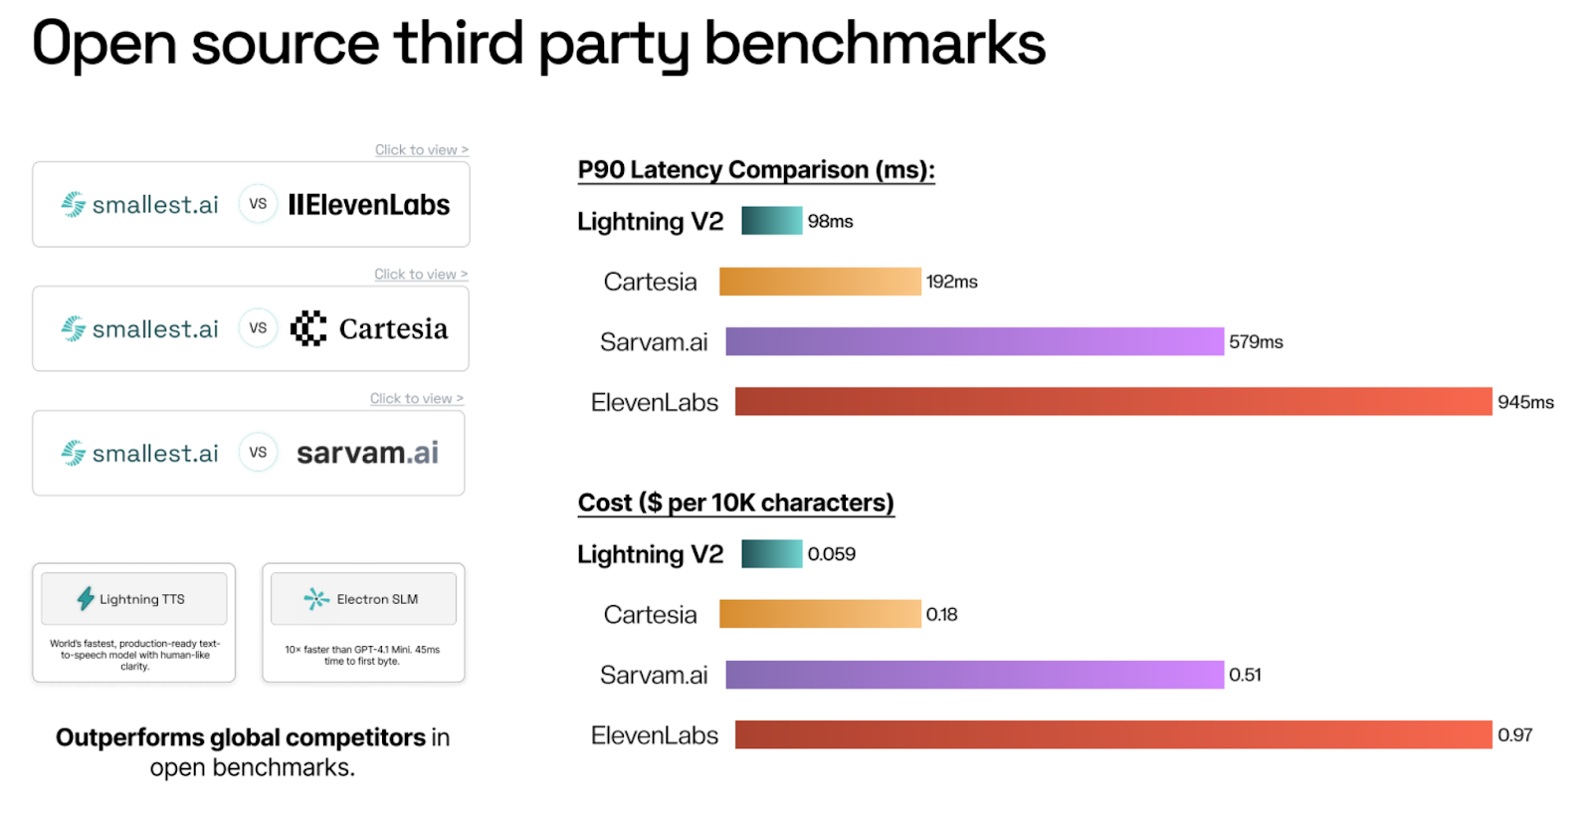Image resolution: width=1592 pixels, height=813 pixels.
Task: Click the Cartesia 0.18 cost bar
Action: (x=820, y=614)
